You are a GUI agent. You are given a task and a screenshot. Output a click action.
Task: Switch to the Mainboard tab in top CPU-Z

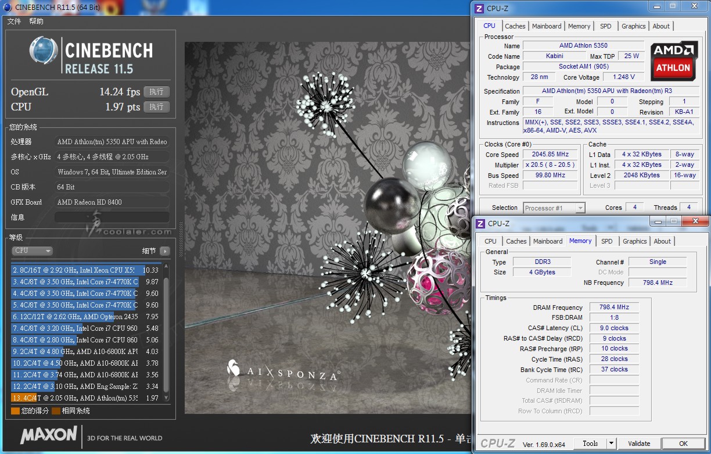point(547,26)
